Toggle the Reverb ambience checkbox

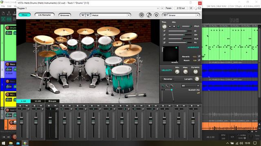(x=199, y=56)
